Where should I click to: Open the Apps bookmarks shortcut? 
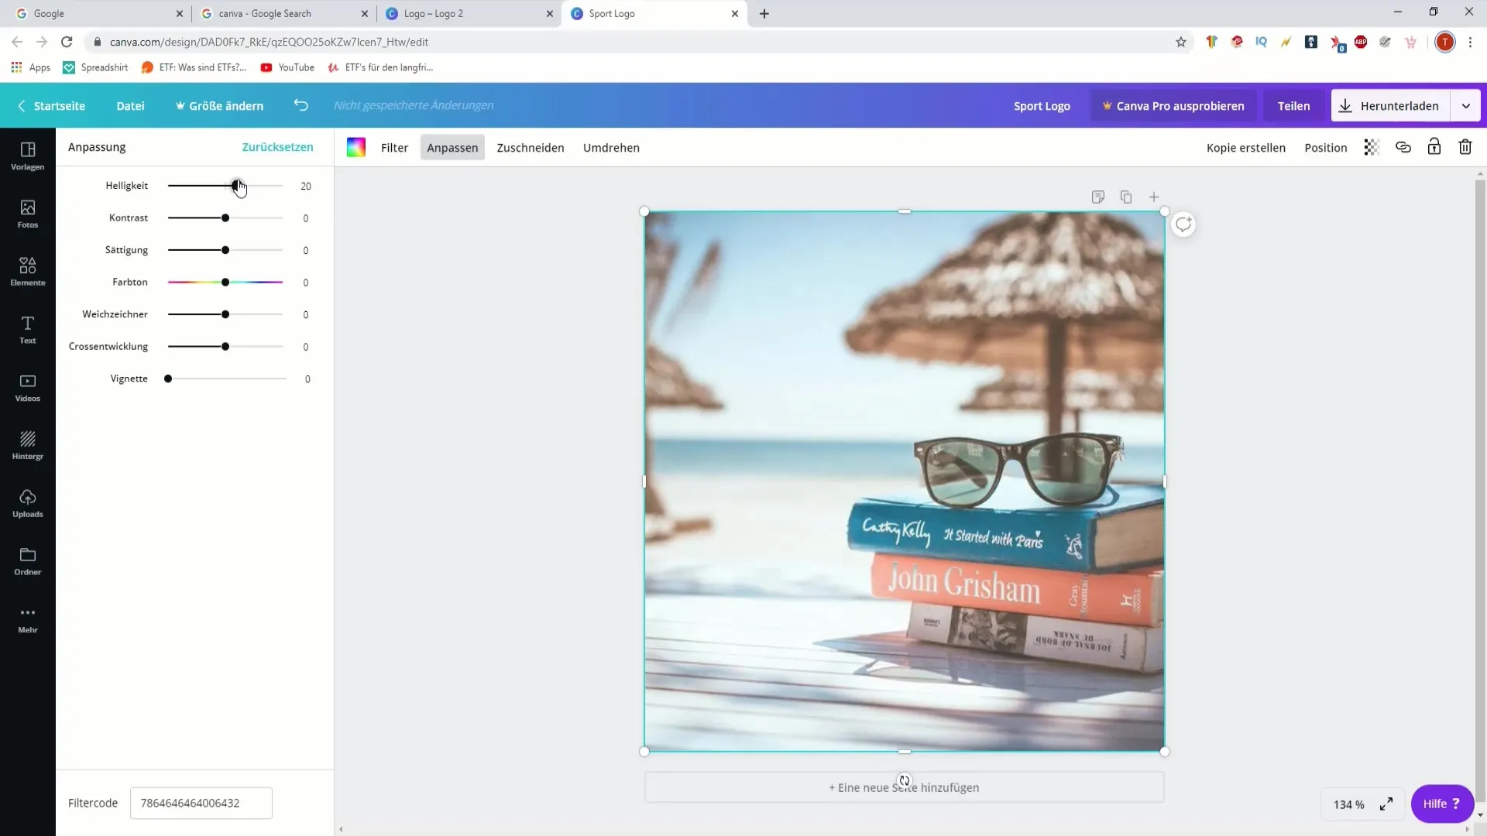[31, 67]
